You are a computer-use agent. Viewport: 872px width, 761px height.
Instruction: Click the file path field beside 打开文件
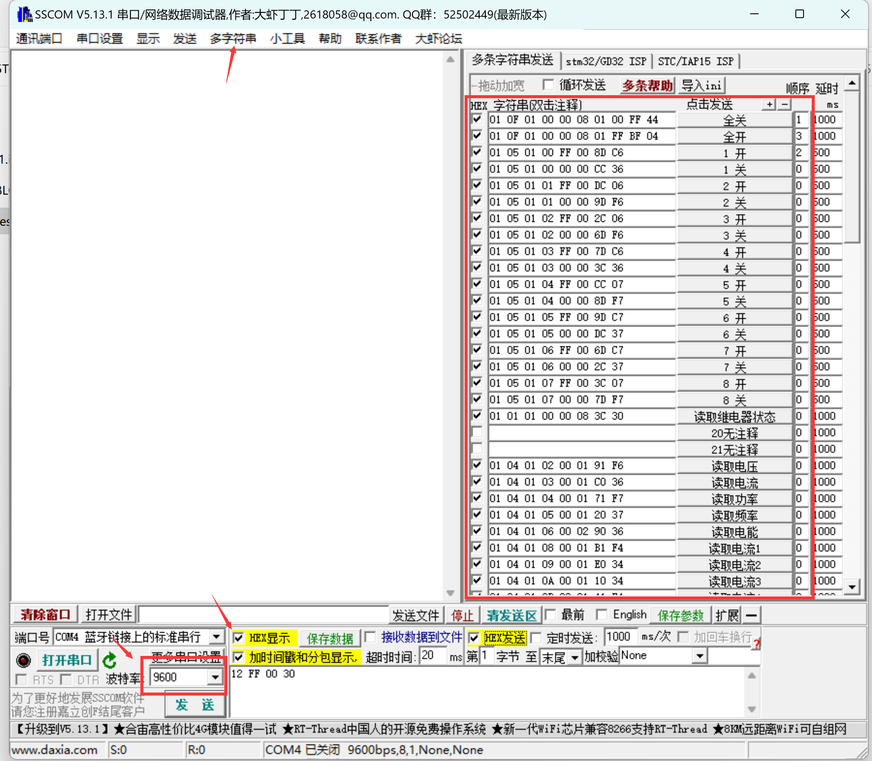coord(263,615)
